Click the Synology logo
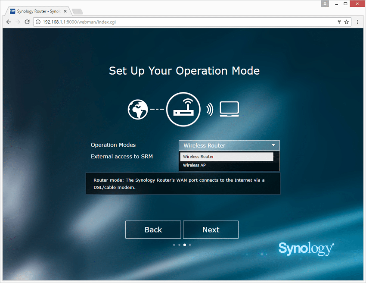The height and width of the screenshot is (283, 366). point(306,248)
